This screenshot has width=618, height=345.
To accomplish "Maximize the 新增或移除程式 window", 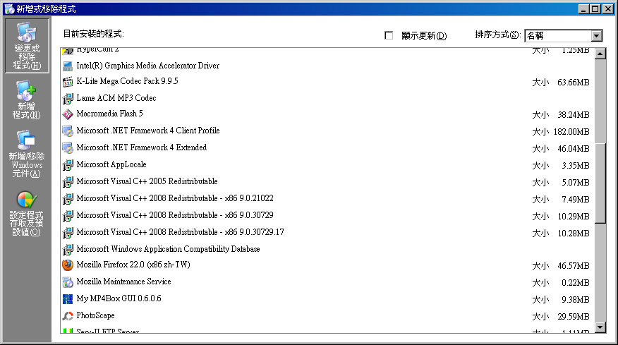I will pos(595,8).
